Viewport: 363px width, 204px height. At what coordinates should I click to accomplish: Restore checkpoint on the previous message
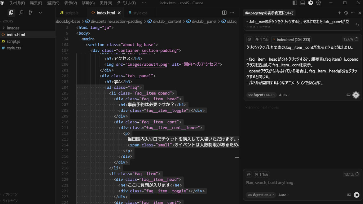[x=357, y=25]
